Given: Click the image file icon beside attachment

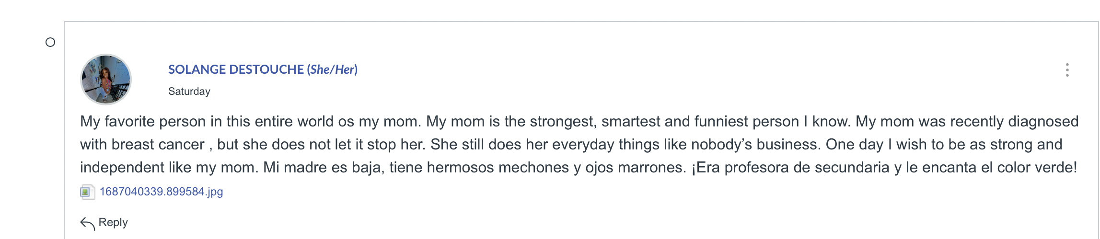Looking at the screenshot, I should (86, 192).
